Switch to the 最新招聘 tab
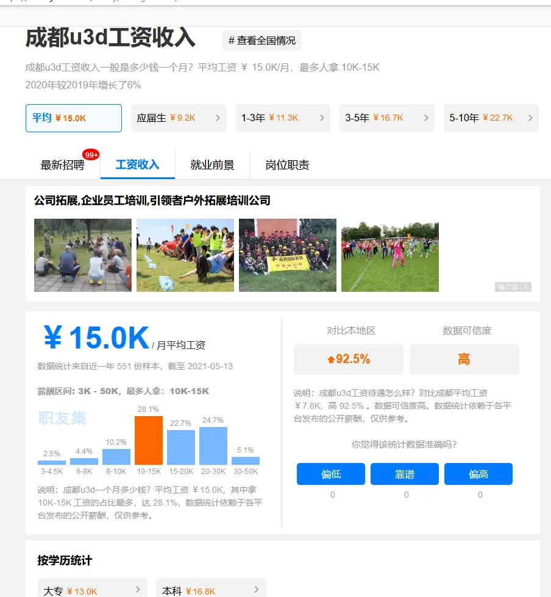 point(63,165)
